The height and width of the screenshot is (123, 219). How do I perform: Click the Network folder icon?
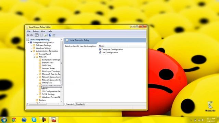tap(37, 57)
